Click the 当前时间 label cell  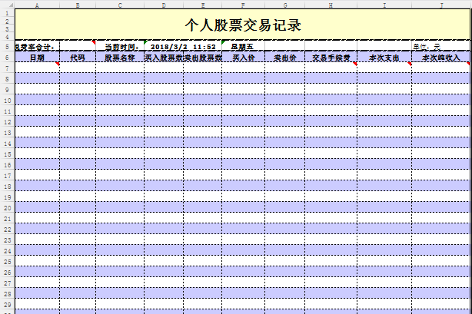tap(120, 47)
